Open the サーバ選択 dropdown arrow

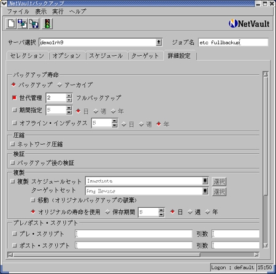159,42
